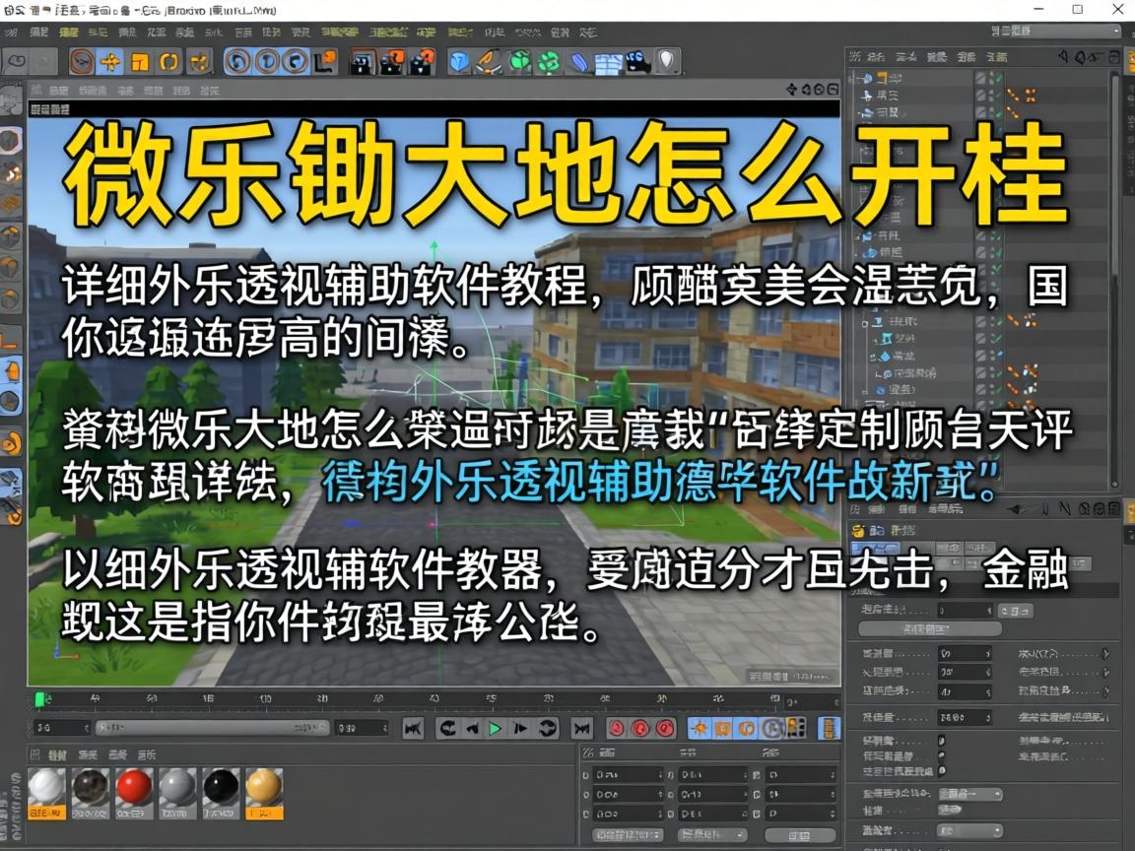Click the leftmost red Record Keyframe button

tap(617, 728)
